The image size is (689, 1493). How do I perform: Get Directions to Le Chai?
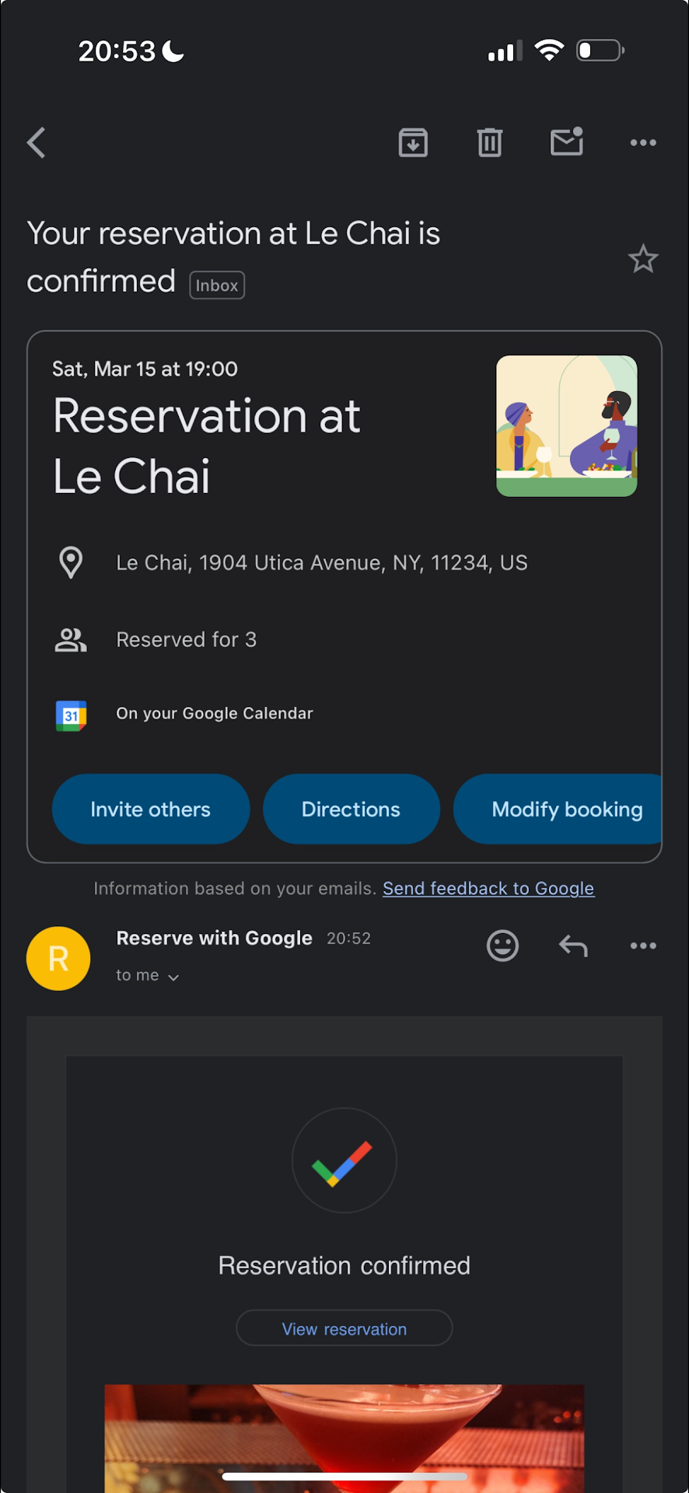pyautogui.click(x=351, y=809)
